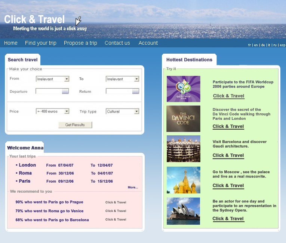Go to Find your trip menu

point(40,43)
